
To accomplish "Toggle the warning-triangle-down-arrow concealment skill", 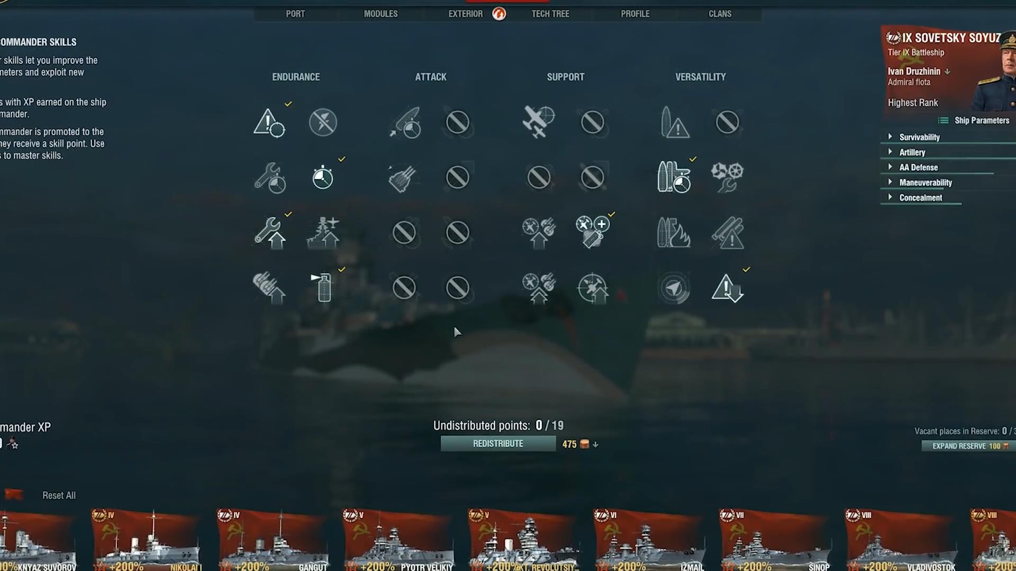I will 728,288.
